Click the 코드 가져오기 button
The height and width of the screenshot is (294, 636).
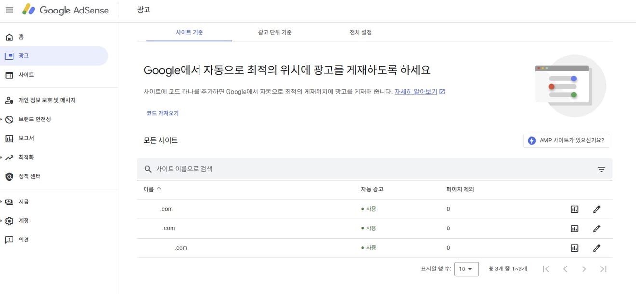162,113
